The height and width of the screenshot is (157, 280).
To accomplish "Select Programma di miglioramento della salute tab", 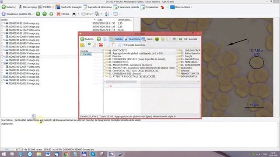I will click(x=118, y=120).
